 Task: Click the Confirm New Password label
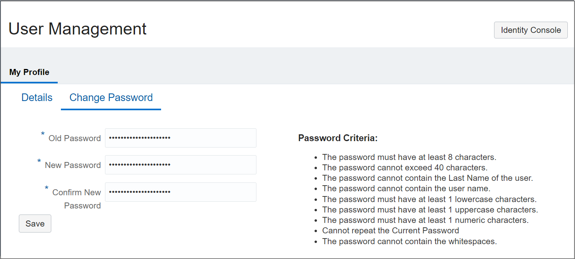(76, 198)
